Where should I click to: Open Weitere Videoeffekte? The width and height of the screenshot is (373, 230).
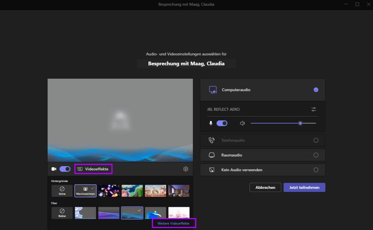(173, 223)
